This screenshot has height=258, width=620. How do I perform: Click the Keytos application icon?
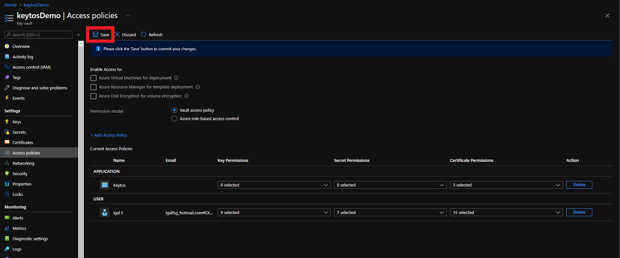(105, 185)
